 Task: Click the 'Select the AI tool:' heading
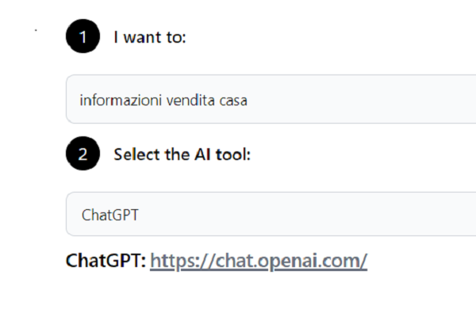[182, 155]
